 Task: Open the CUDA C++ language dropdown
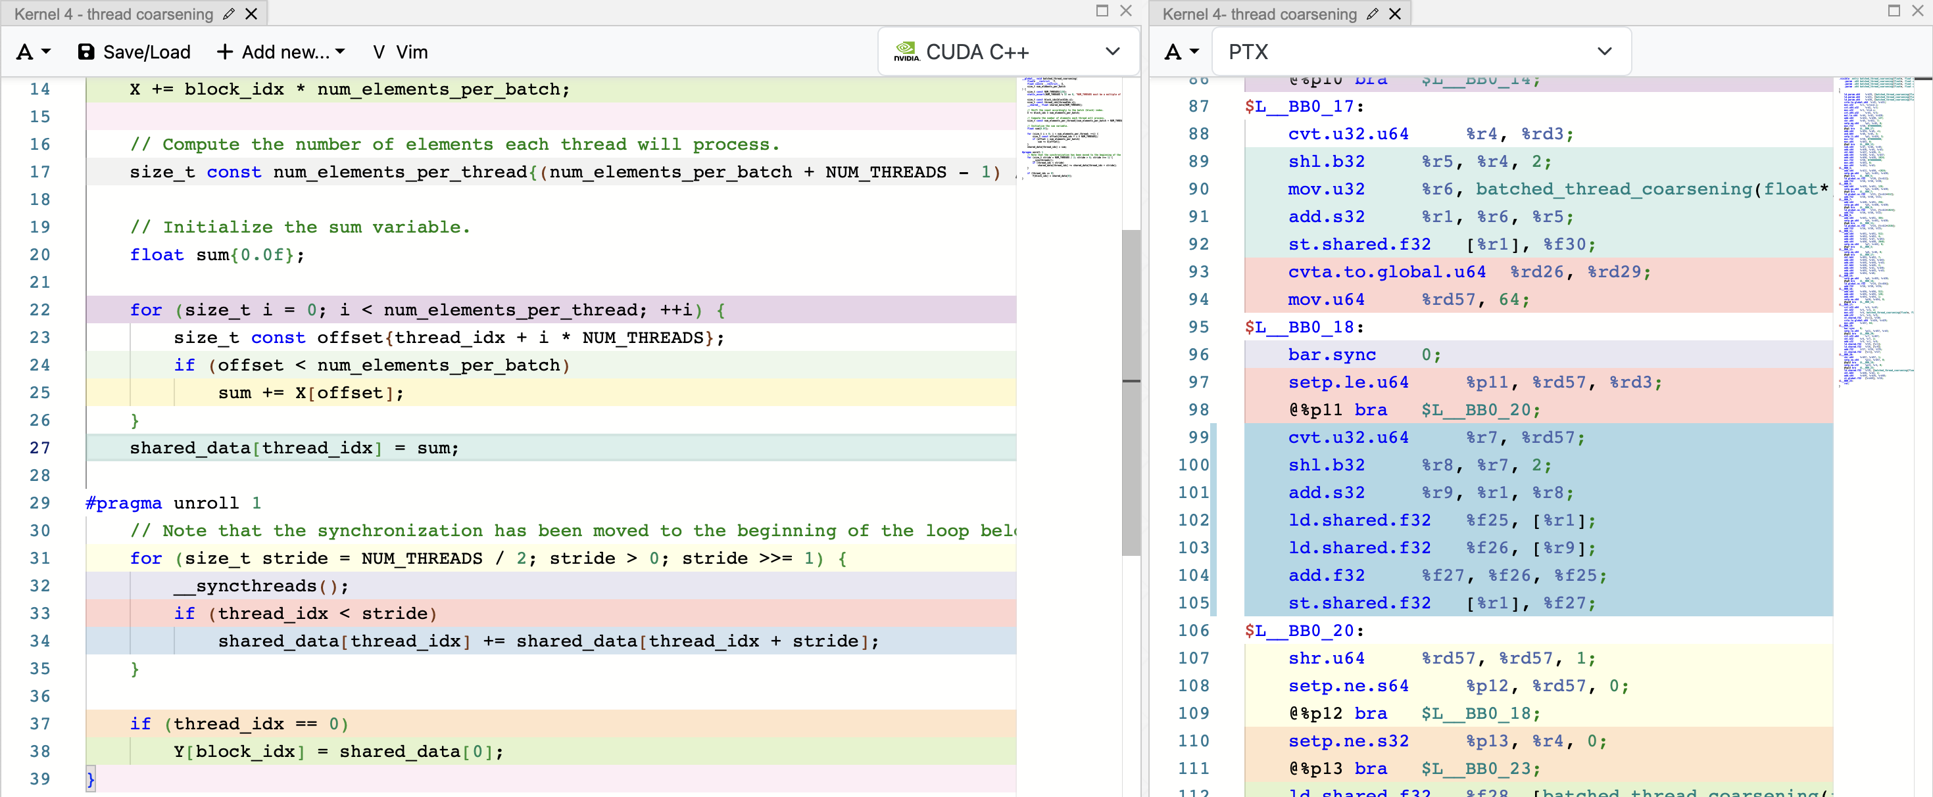click(1113, 52)
